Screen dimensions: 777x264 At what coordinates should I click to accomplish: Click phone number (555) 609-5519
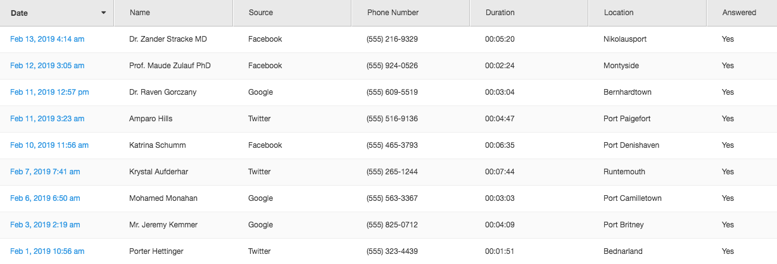click(x=392, y=92)
